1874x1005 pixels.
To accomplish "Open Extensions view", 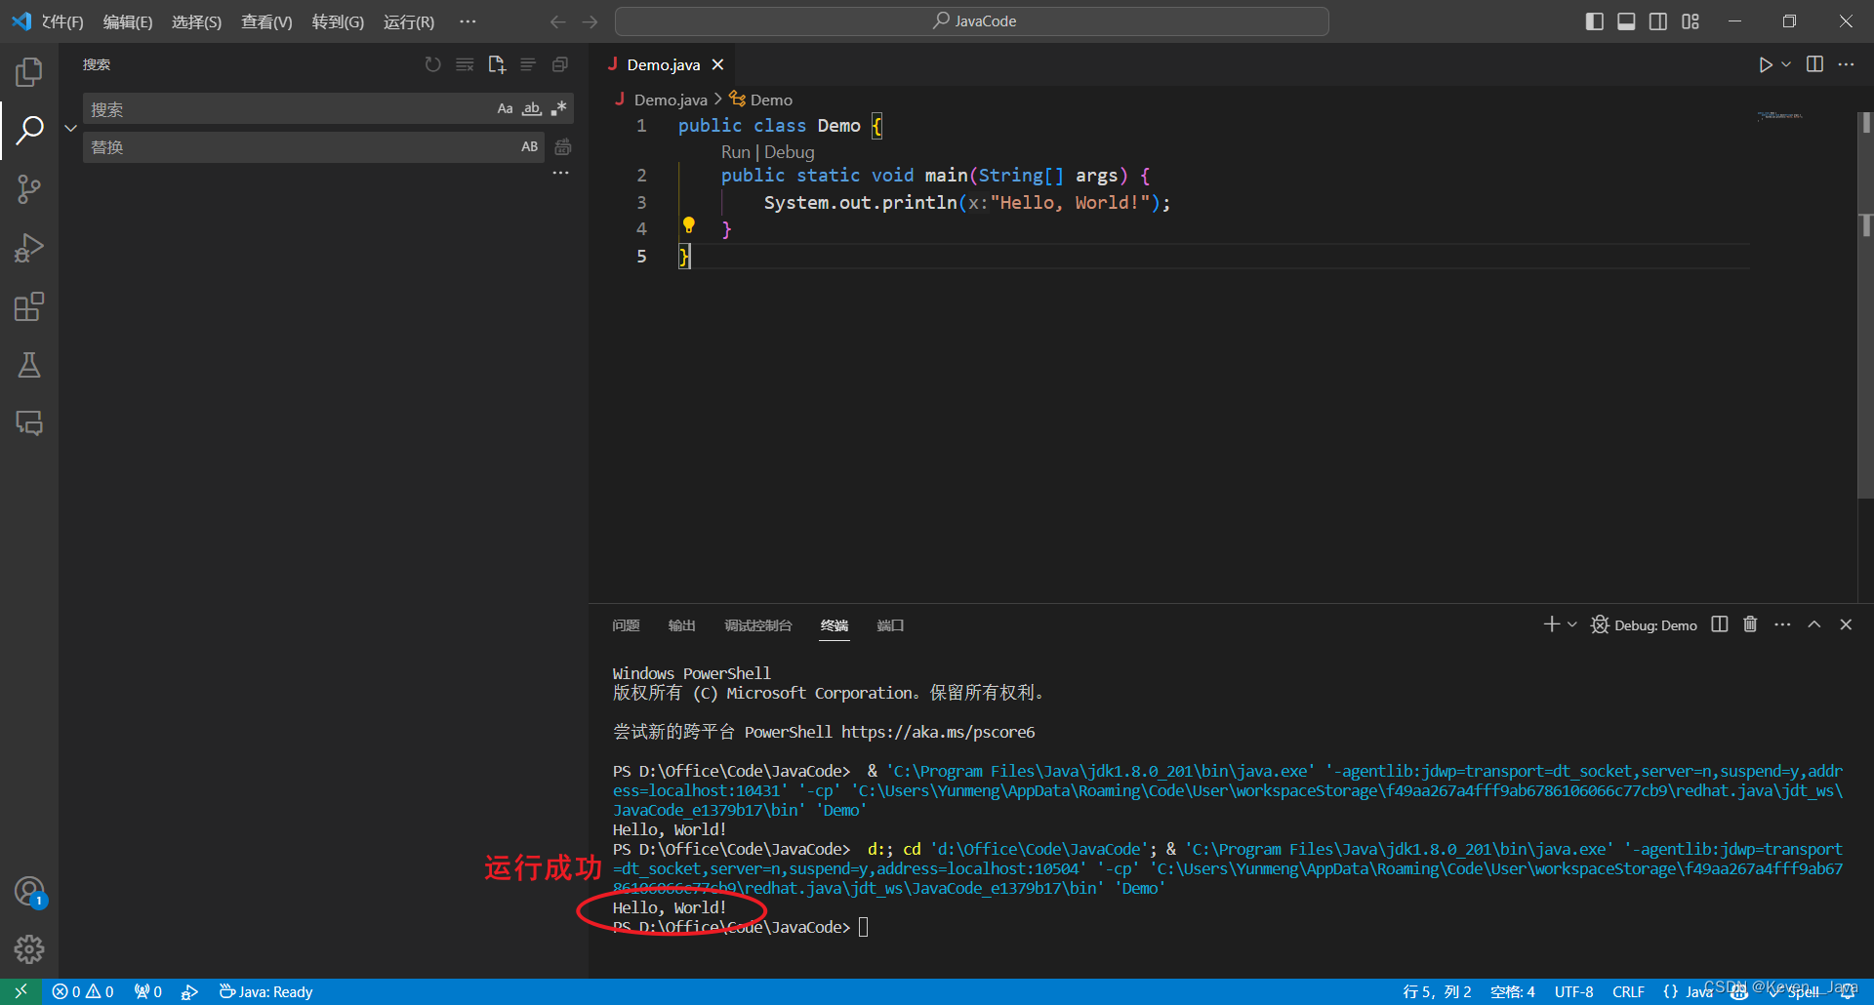I will pos(29,306).
